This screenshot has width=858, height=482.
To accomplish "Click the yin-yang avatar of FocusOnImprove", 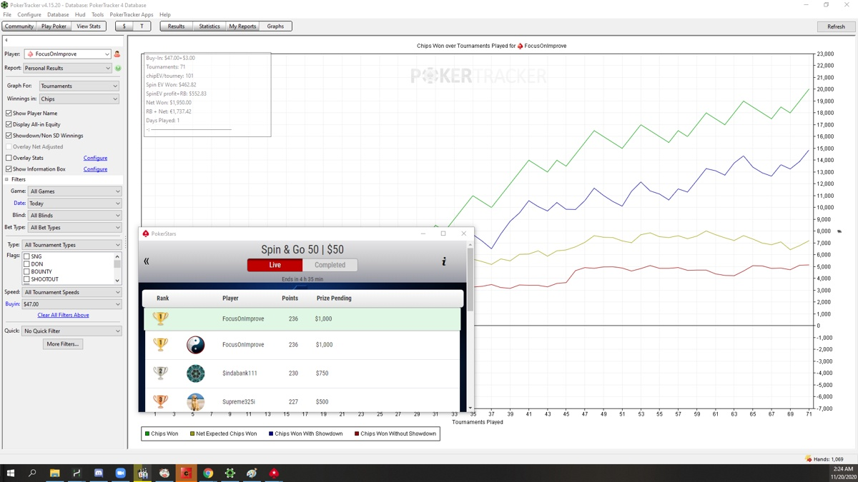I will pyautogui.click(x=195, y=345).
